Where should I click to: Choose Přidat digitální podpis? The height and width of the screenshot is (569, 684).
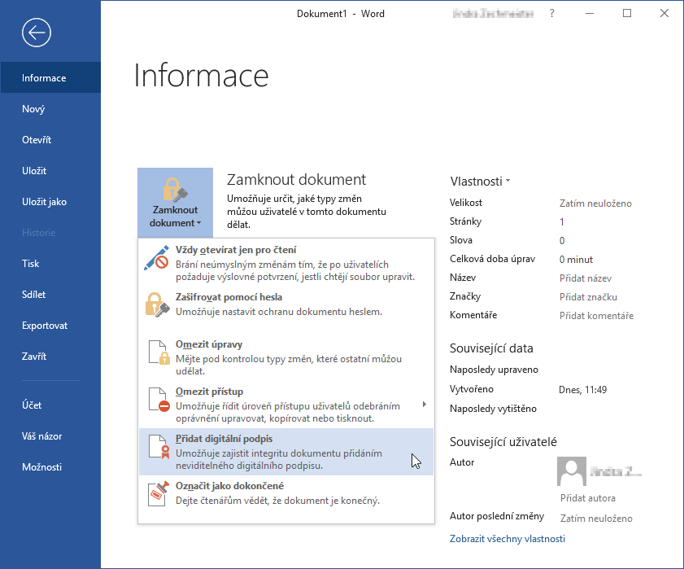[286, 452]
